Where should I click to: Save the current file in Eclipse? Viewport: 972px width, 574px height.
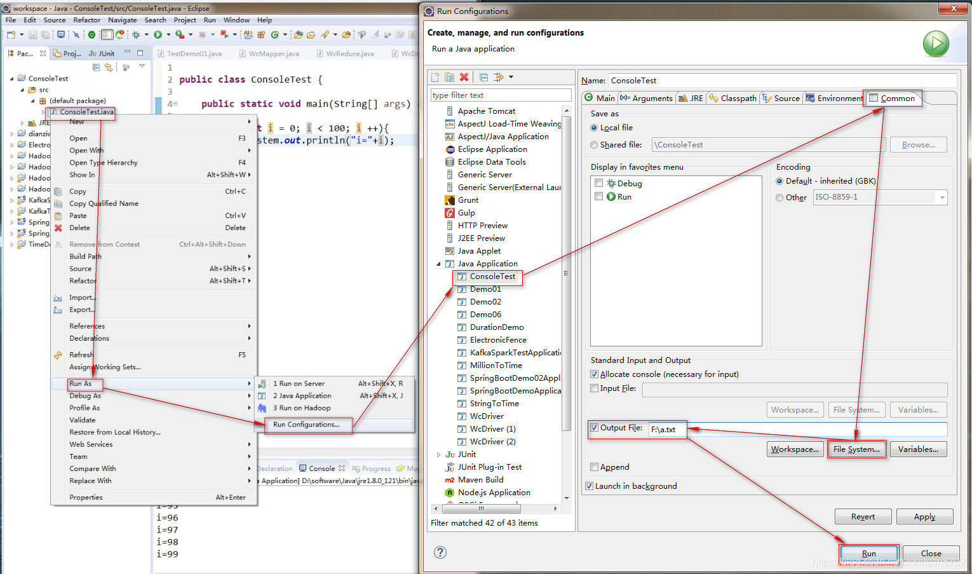32,35
